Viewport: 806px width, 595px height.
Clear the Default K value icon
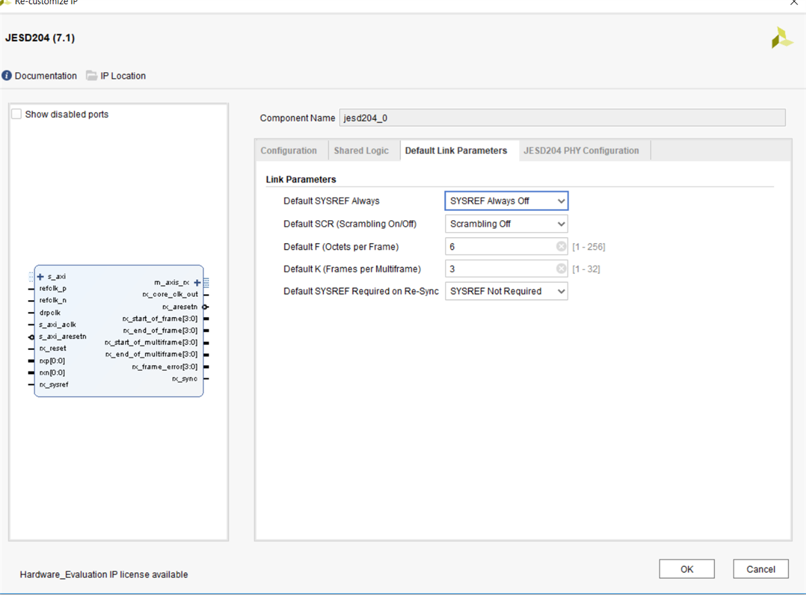click(x=561, y=269)
